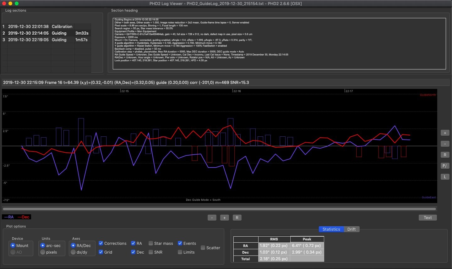The height and width of the screenshot is (269, 452).
Task: Click the horizontal zoom out - button below graph
Action: click(x=212, y=217)
